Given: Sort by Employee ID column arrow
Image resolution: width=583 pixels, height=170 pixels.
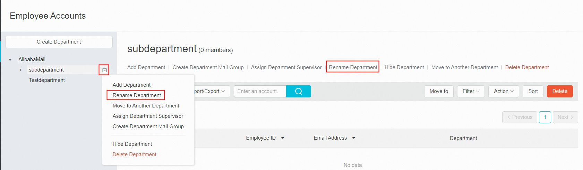Looking at the screenshot, I should pyautogui.click(x=283, y=138).
